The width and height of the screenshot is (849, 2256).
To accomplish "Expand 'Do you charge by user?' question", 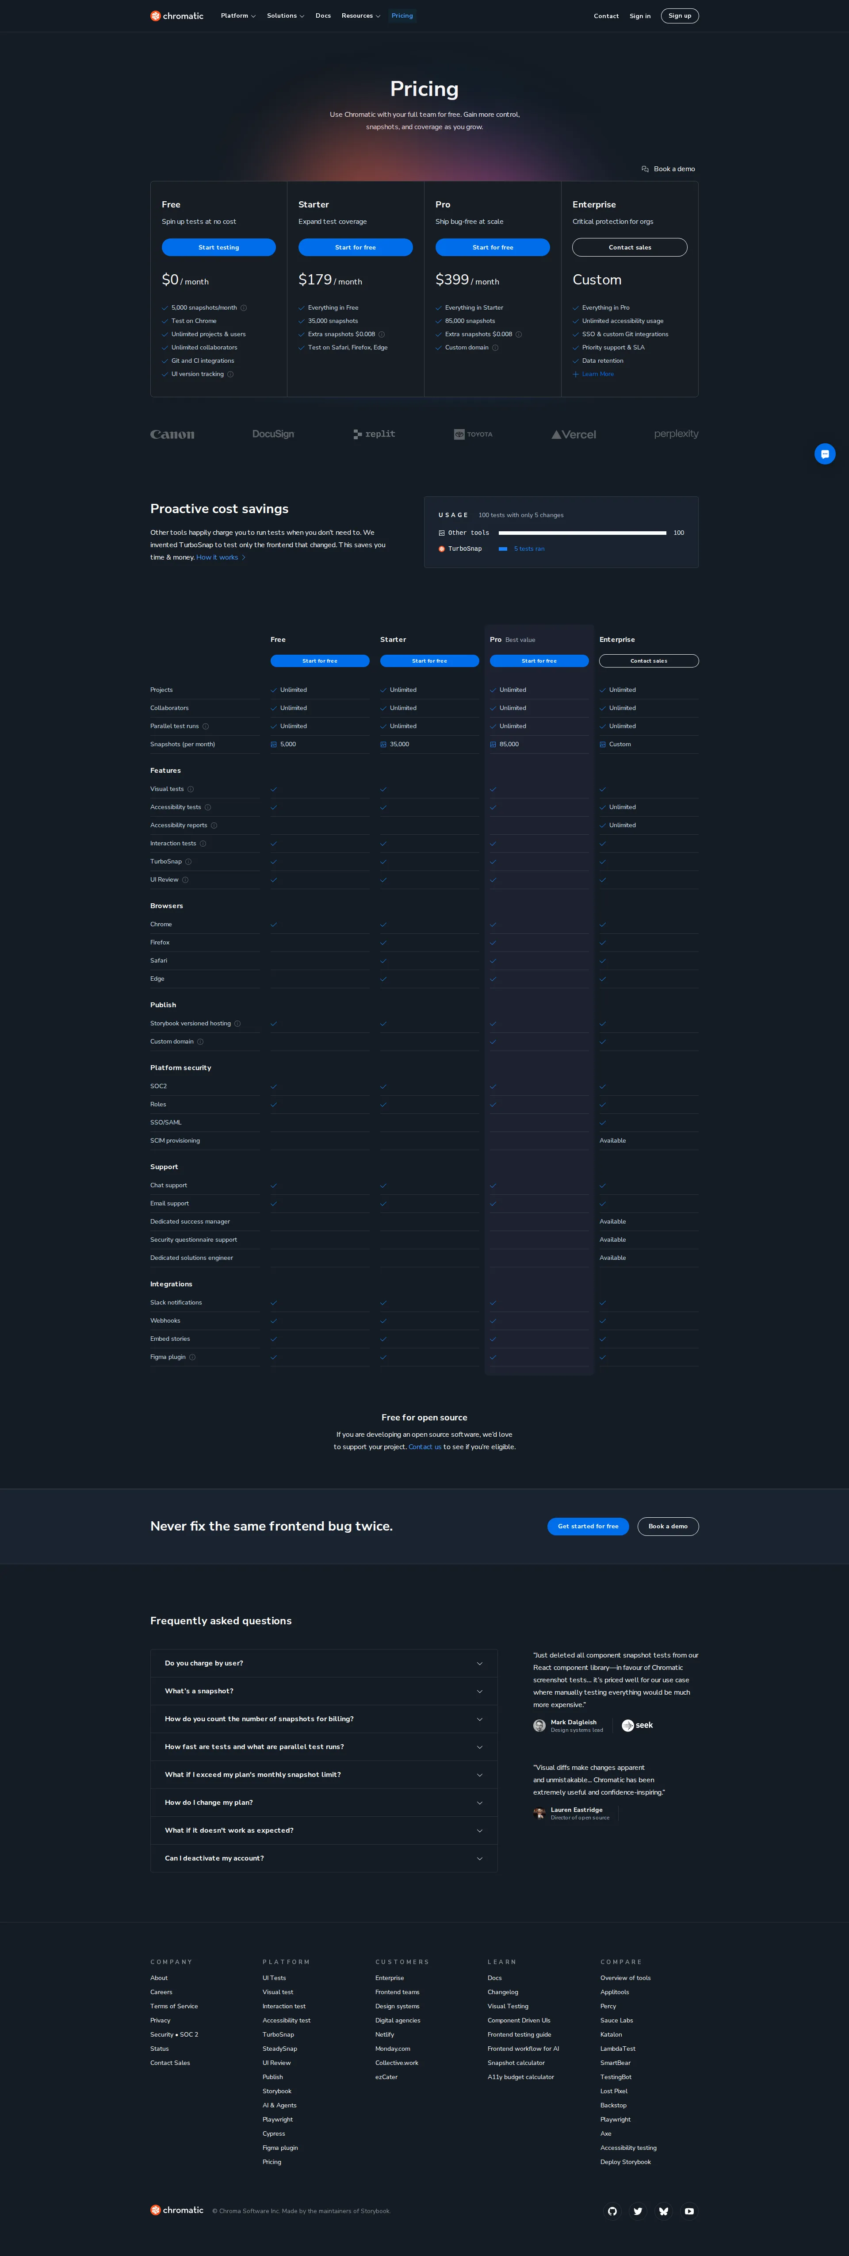I will (324, 1663).
